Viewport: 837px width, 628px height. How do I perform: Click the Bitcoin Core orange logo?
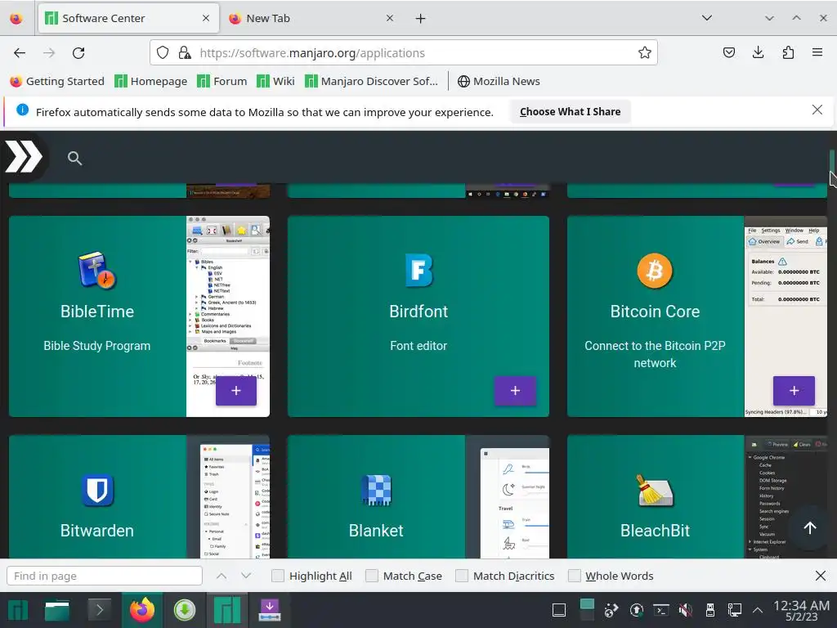click(655, 270)
